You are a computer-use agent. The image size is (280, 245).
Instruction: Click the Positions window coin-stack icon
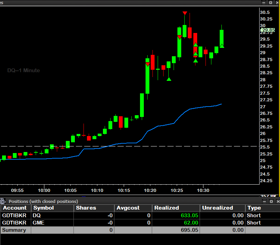click(x=3, y=201)
